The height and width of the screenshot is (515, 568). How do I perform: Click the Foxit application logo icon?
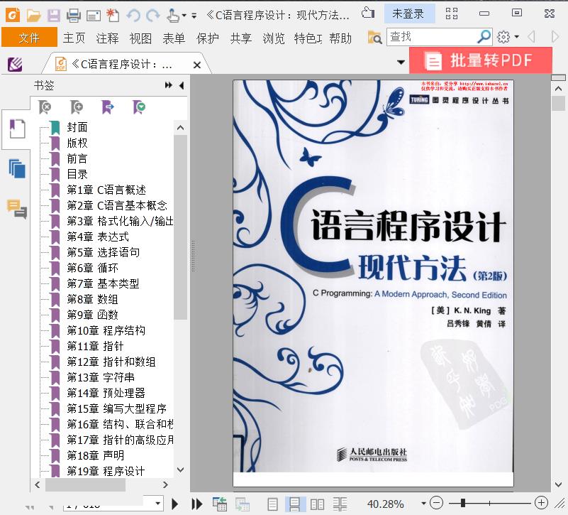(13, 15)
